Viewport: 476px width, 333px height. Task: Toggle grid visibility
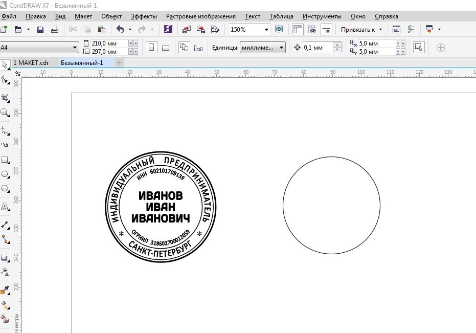(x=312, y=30)
